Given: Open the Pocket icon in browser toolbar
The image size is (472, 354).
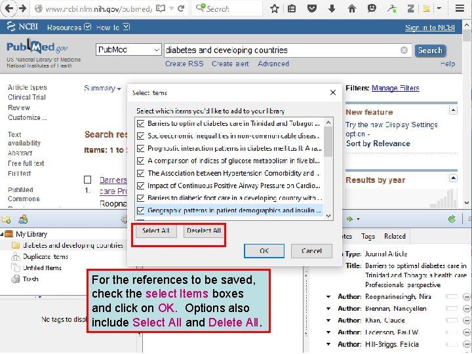Looking at the screenshot, I should (x=312, y=9).
